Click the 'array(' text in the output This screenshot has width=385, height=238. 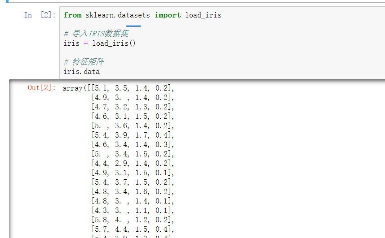tap(75, 88)
